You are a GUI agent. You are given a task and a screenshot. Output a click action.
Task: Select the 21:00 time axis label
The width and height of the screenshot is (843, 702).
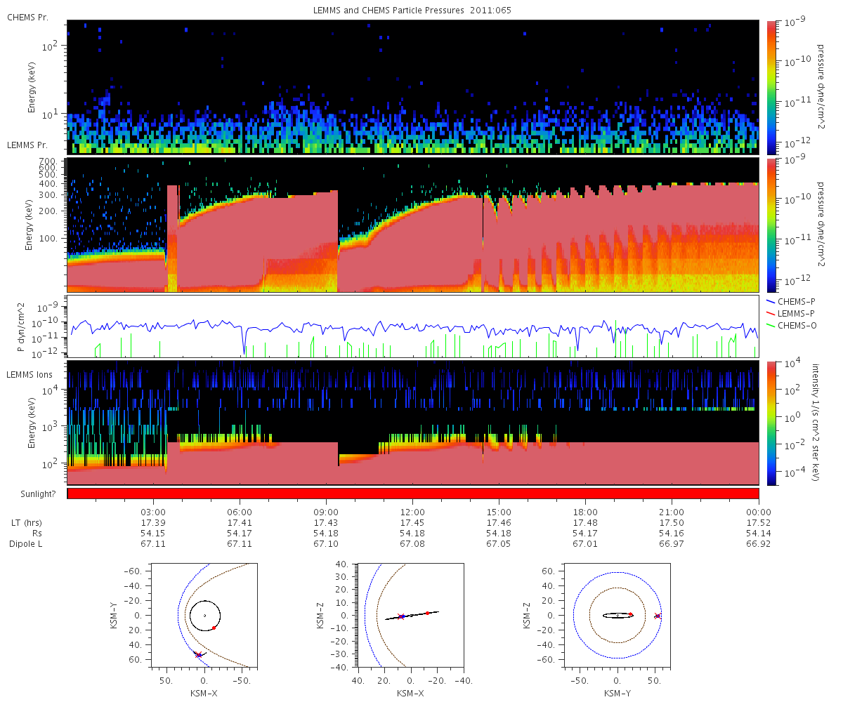point(672,512)
